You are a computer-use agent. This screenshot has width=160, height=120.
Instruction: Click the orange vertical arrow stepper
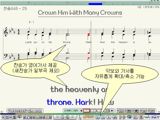[x=120, y=117]
